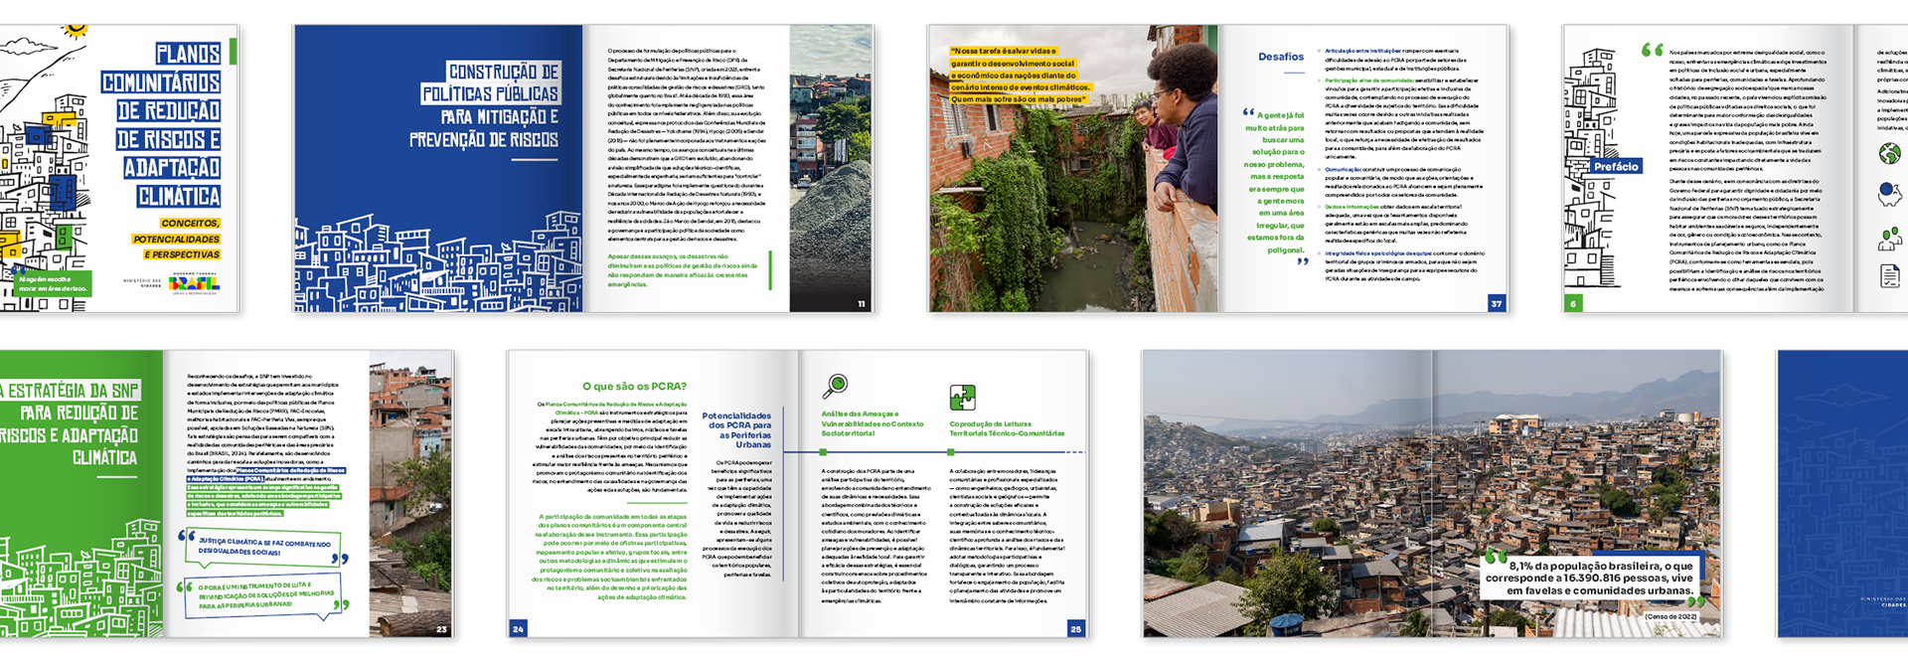Click page number 23 on the favela photo

(441, 629)
